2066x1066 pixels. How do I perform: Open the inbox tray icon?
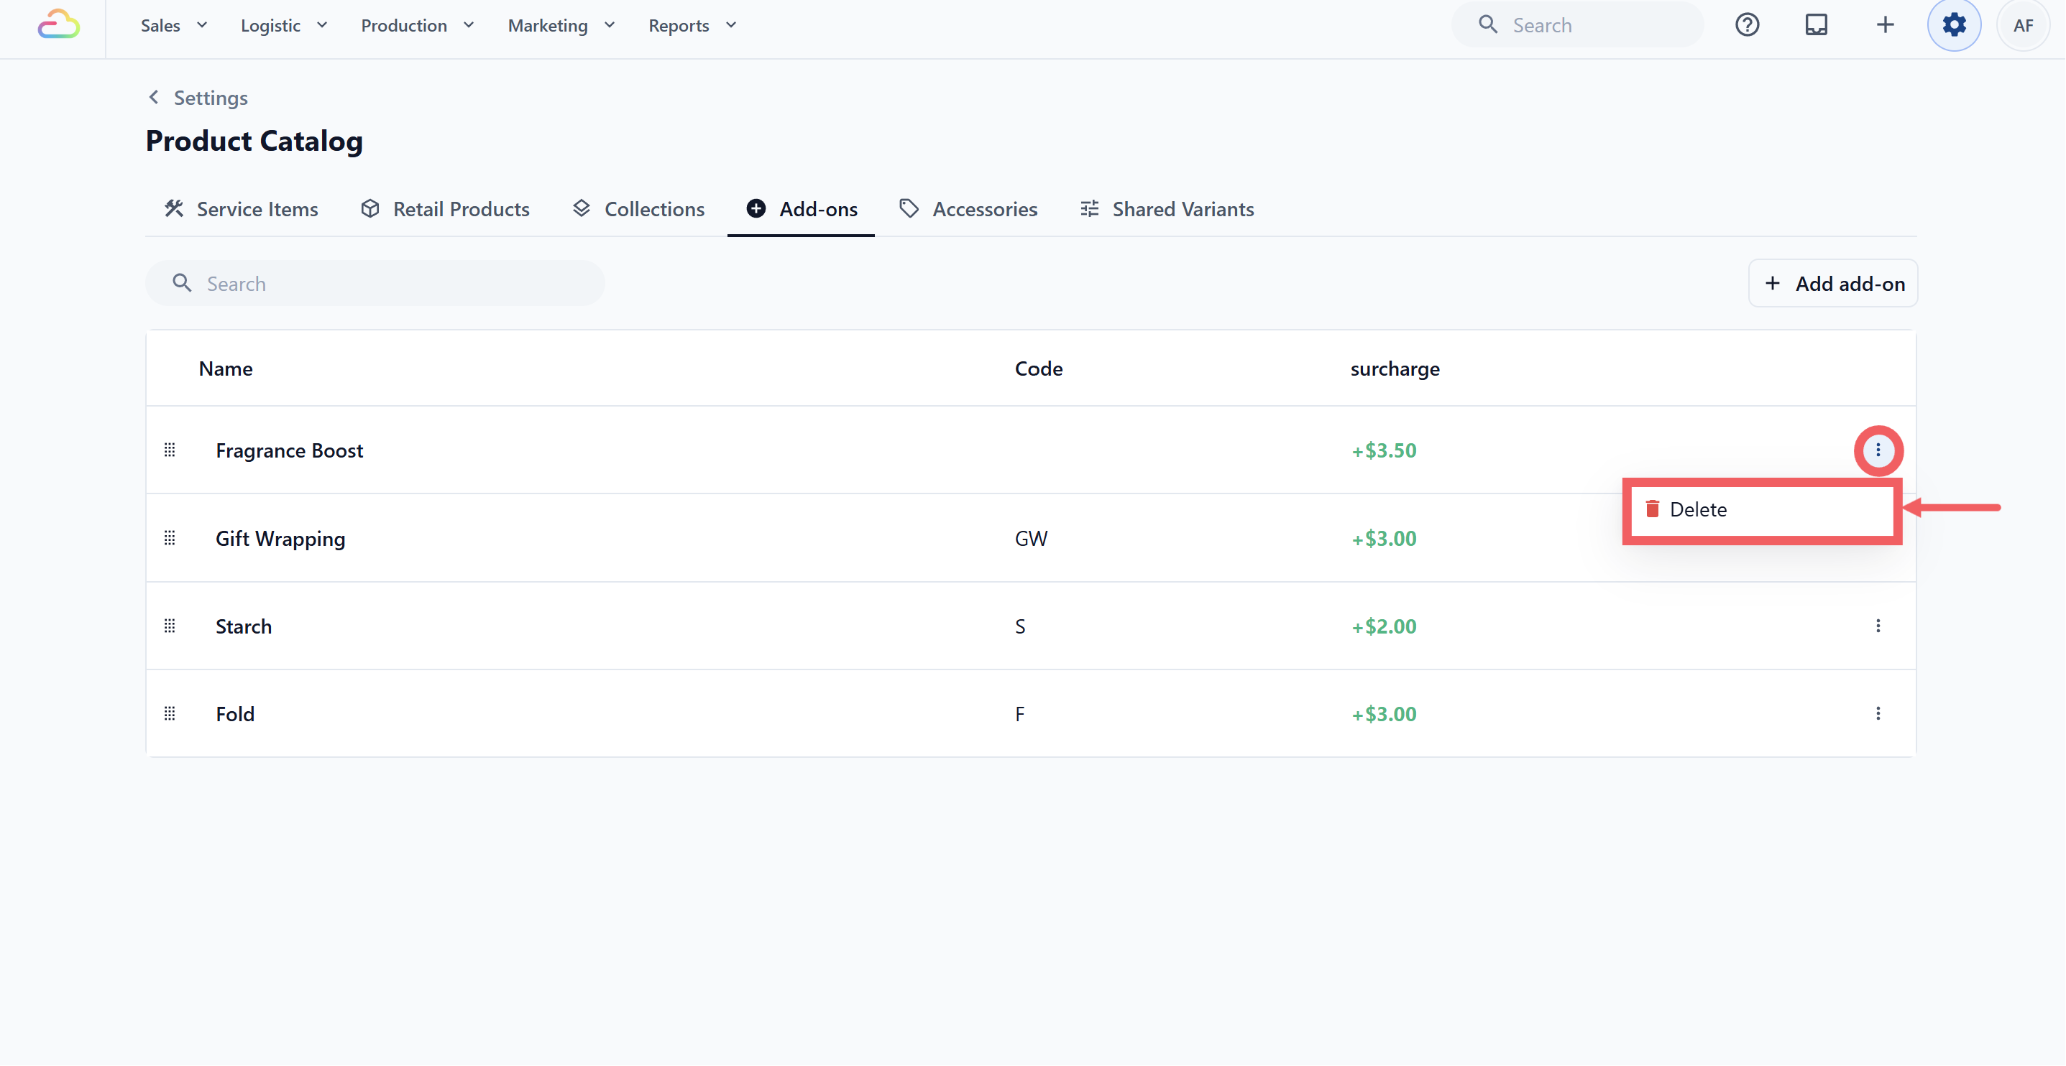[x=1816, y=25]
